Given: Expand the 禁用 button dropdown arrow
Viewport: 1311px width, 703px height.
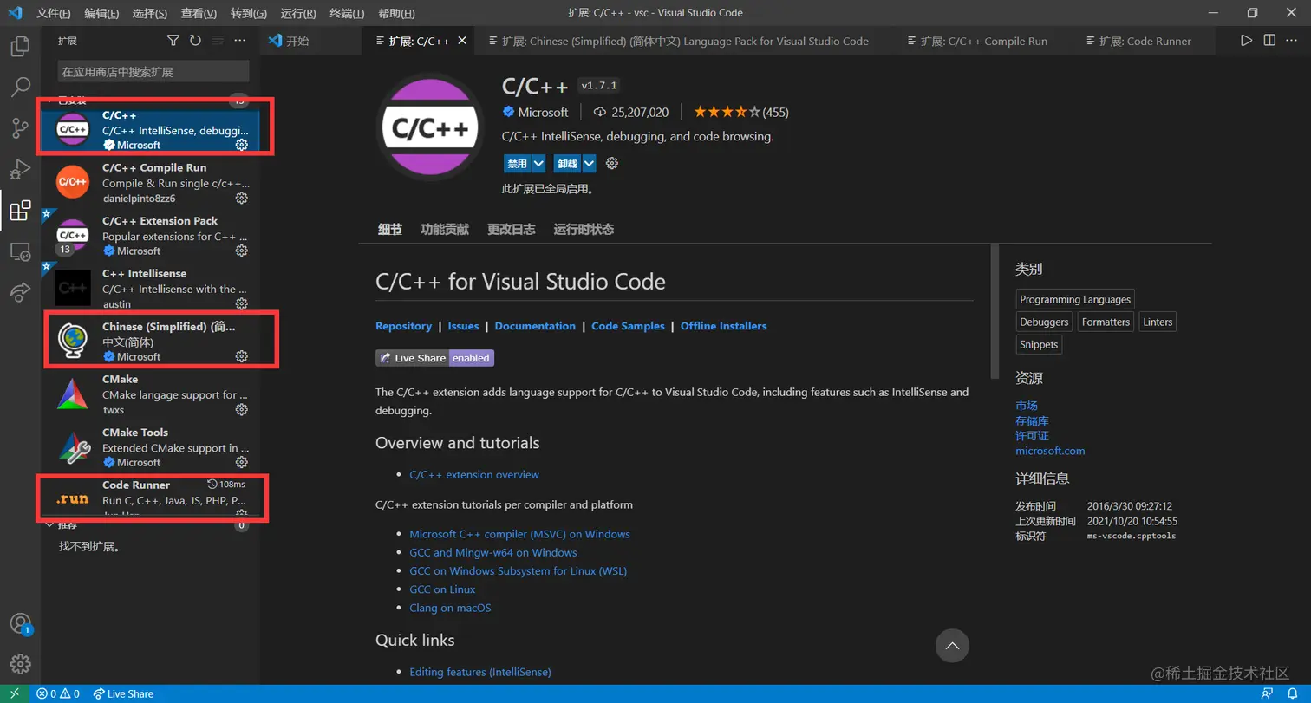Looking at the screenshot, I should tap(538, 163).
